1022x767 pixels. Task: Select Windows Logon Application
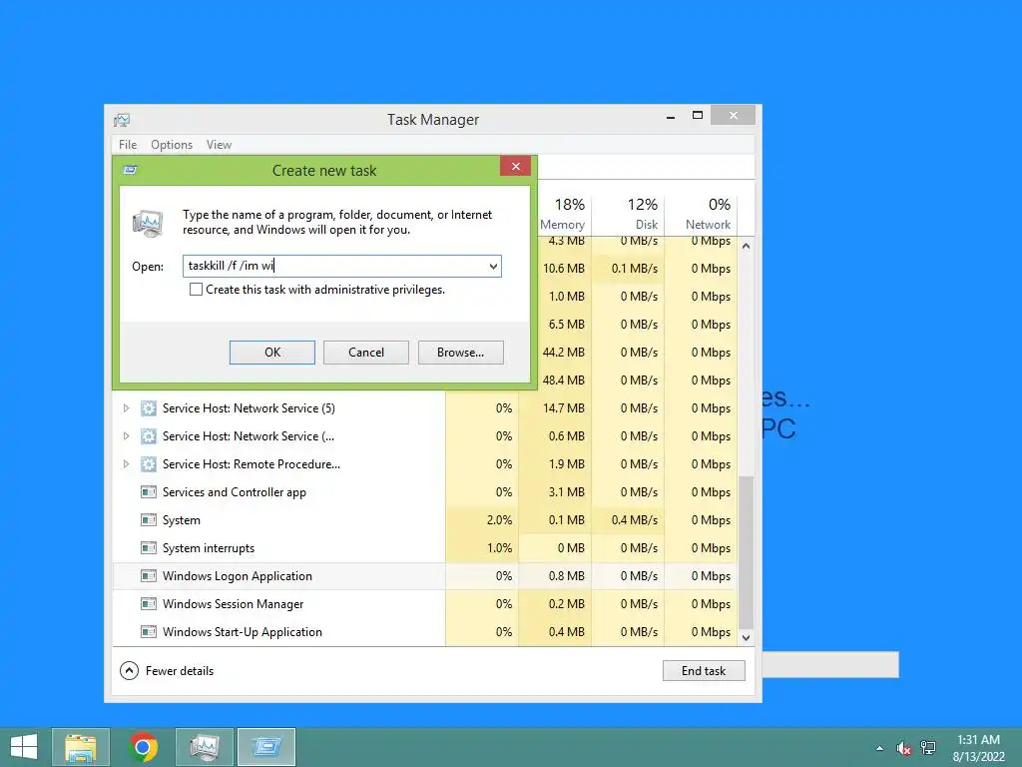coord(238,576)
